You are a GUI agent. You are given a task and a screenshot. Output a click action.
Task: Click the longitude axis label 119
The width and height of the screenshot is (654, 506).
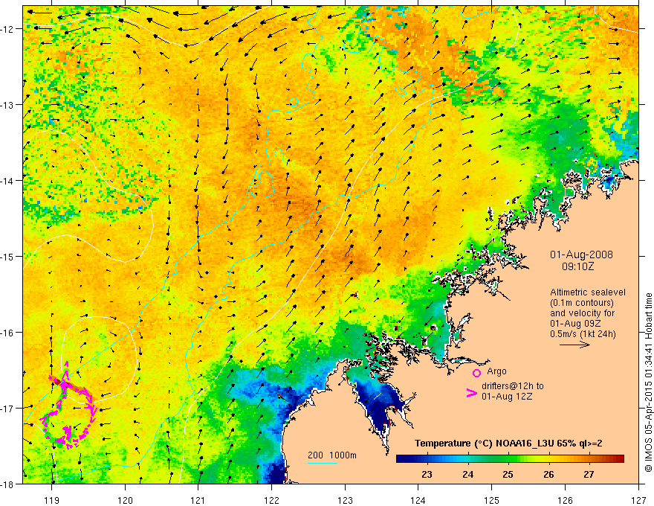click(52, 500)
